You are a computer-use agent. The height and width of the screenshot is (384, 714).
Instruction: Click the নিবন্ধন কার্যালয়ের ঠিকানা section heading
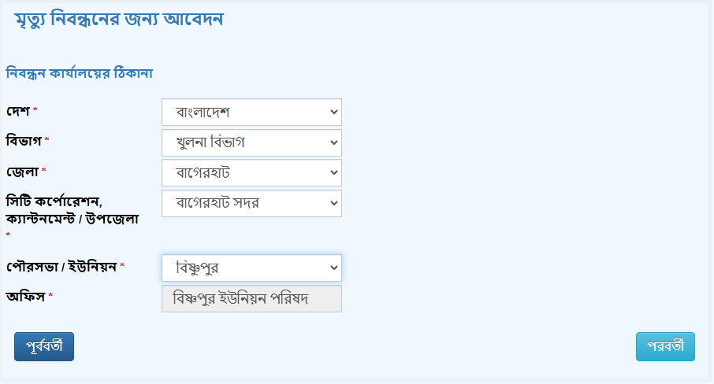tap(80, 72)
